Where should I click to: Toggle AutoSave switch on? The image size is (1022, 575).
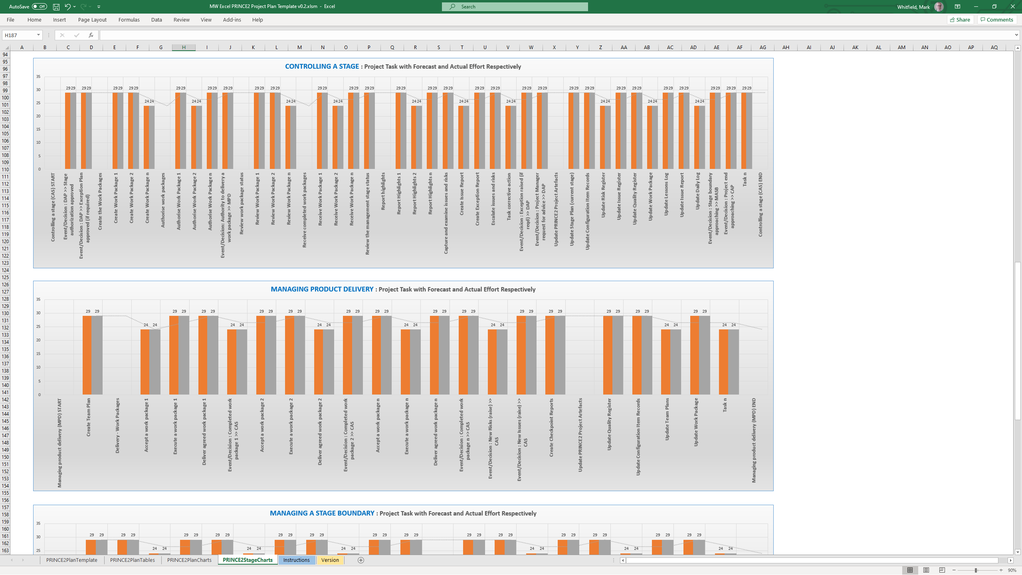point(39,7)
